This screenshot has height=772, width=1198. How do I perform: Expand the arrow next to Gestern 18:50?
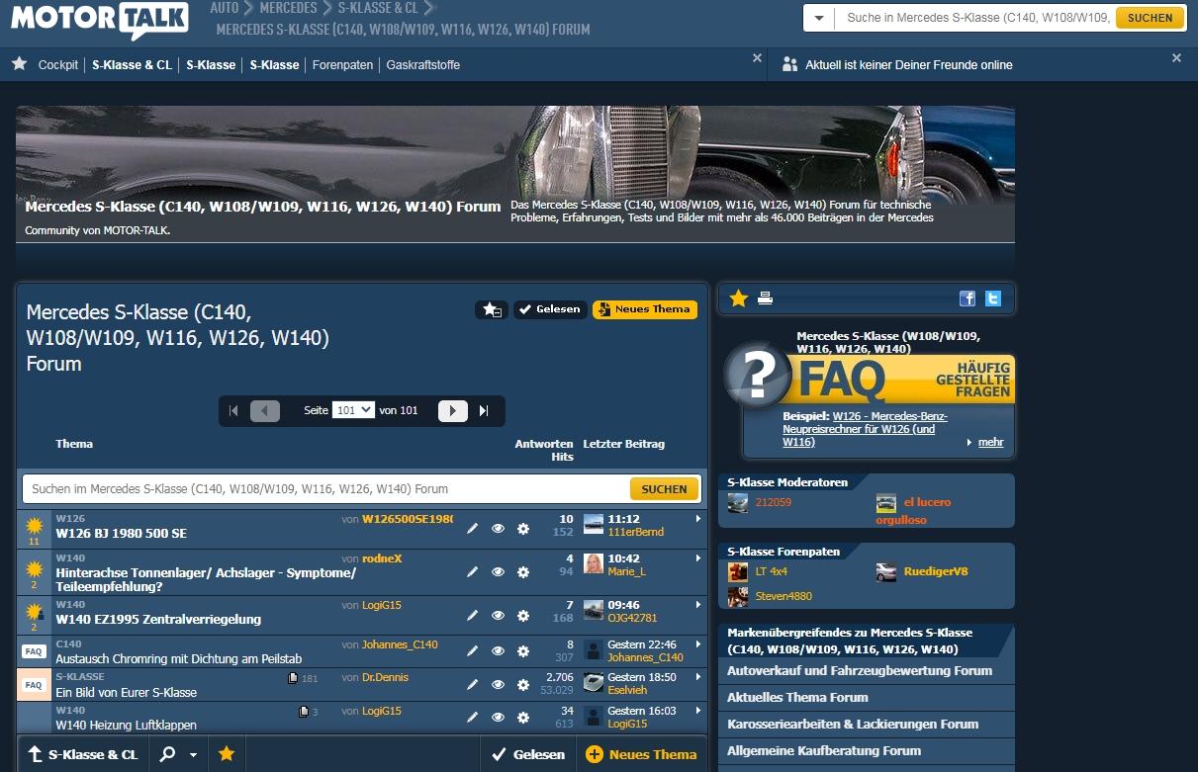click(x=698, y=677)
